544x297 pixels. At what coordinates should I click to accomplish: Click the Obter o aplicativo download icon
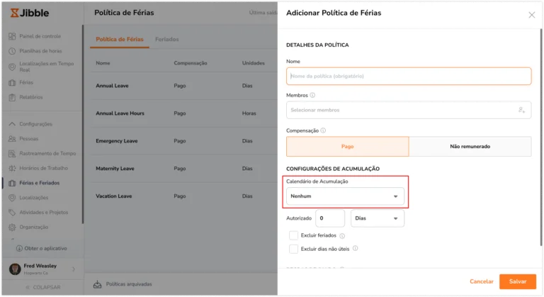[19, 248]
